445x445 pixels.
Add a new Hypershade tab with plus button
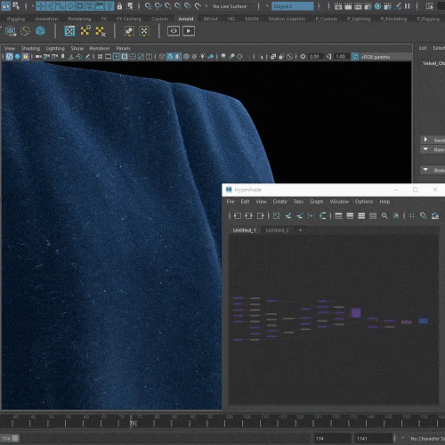[300, 231]
